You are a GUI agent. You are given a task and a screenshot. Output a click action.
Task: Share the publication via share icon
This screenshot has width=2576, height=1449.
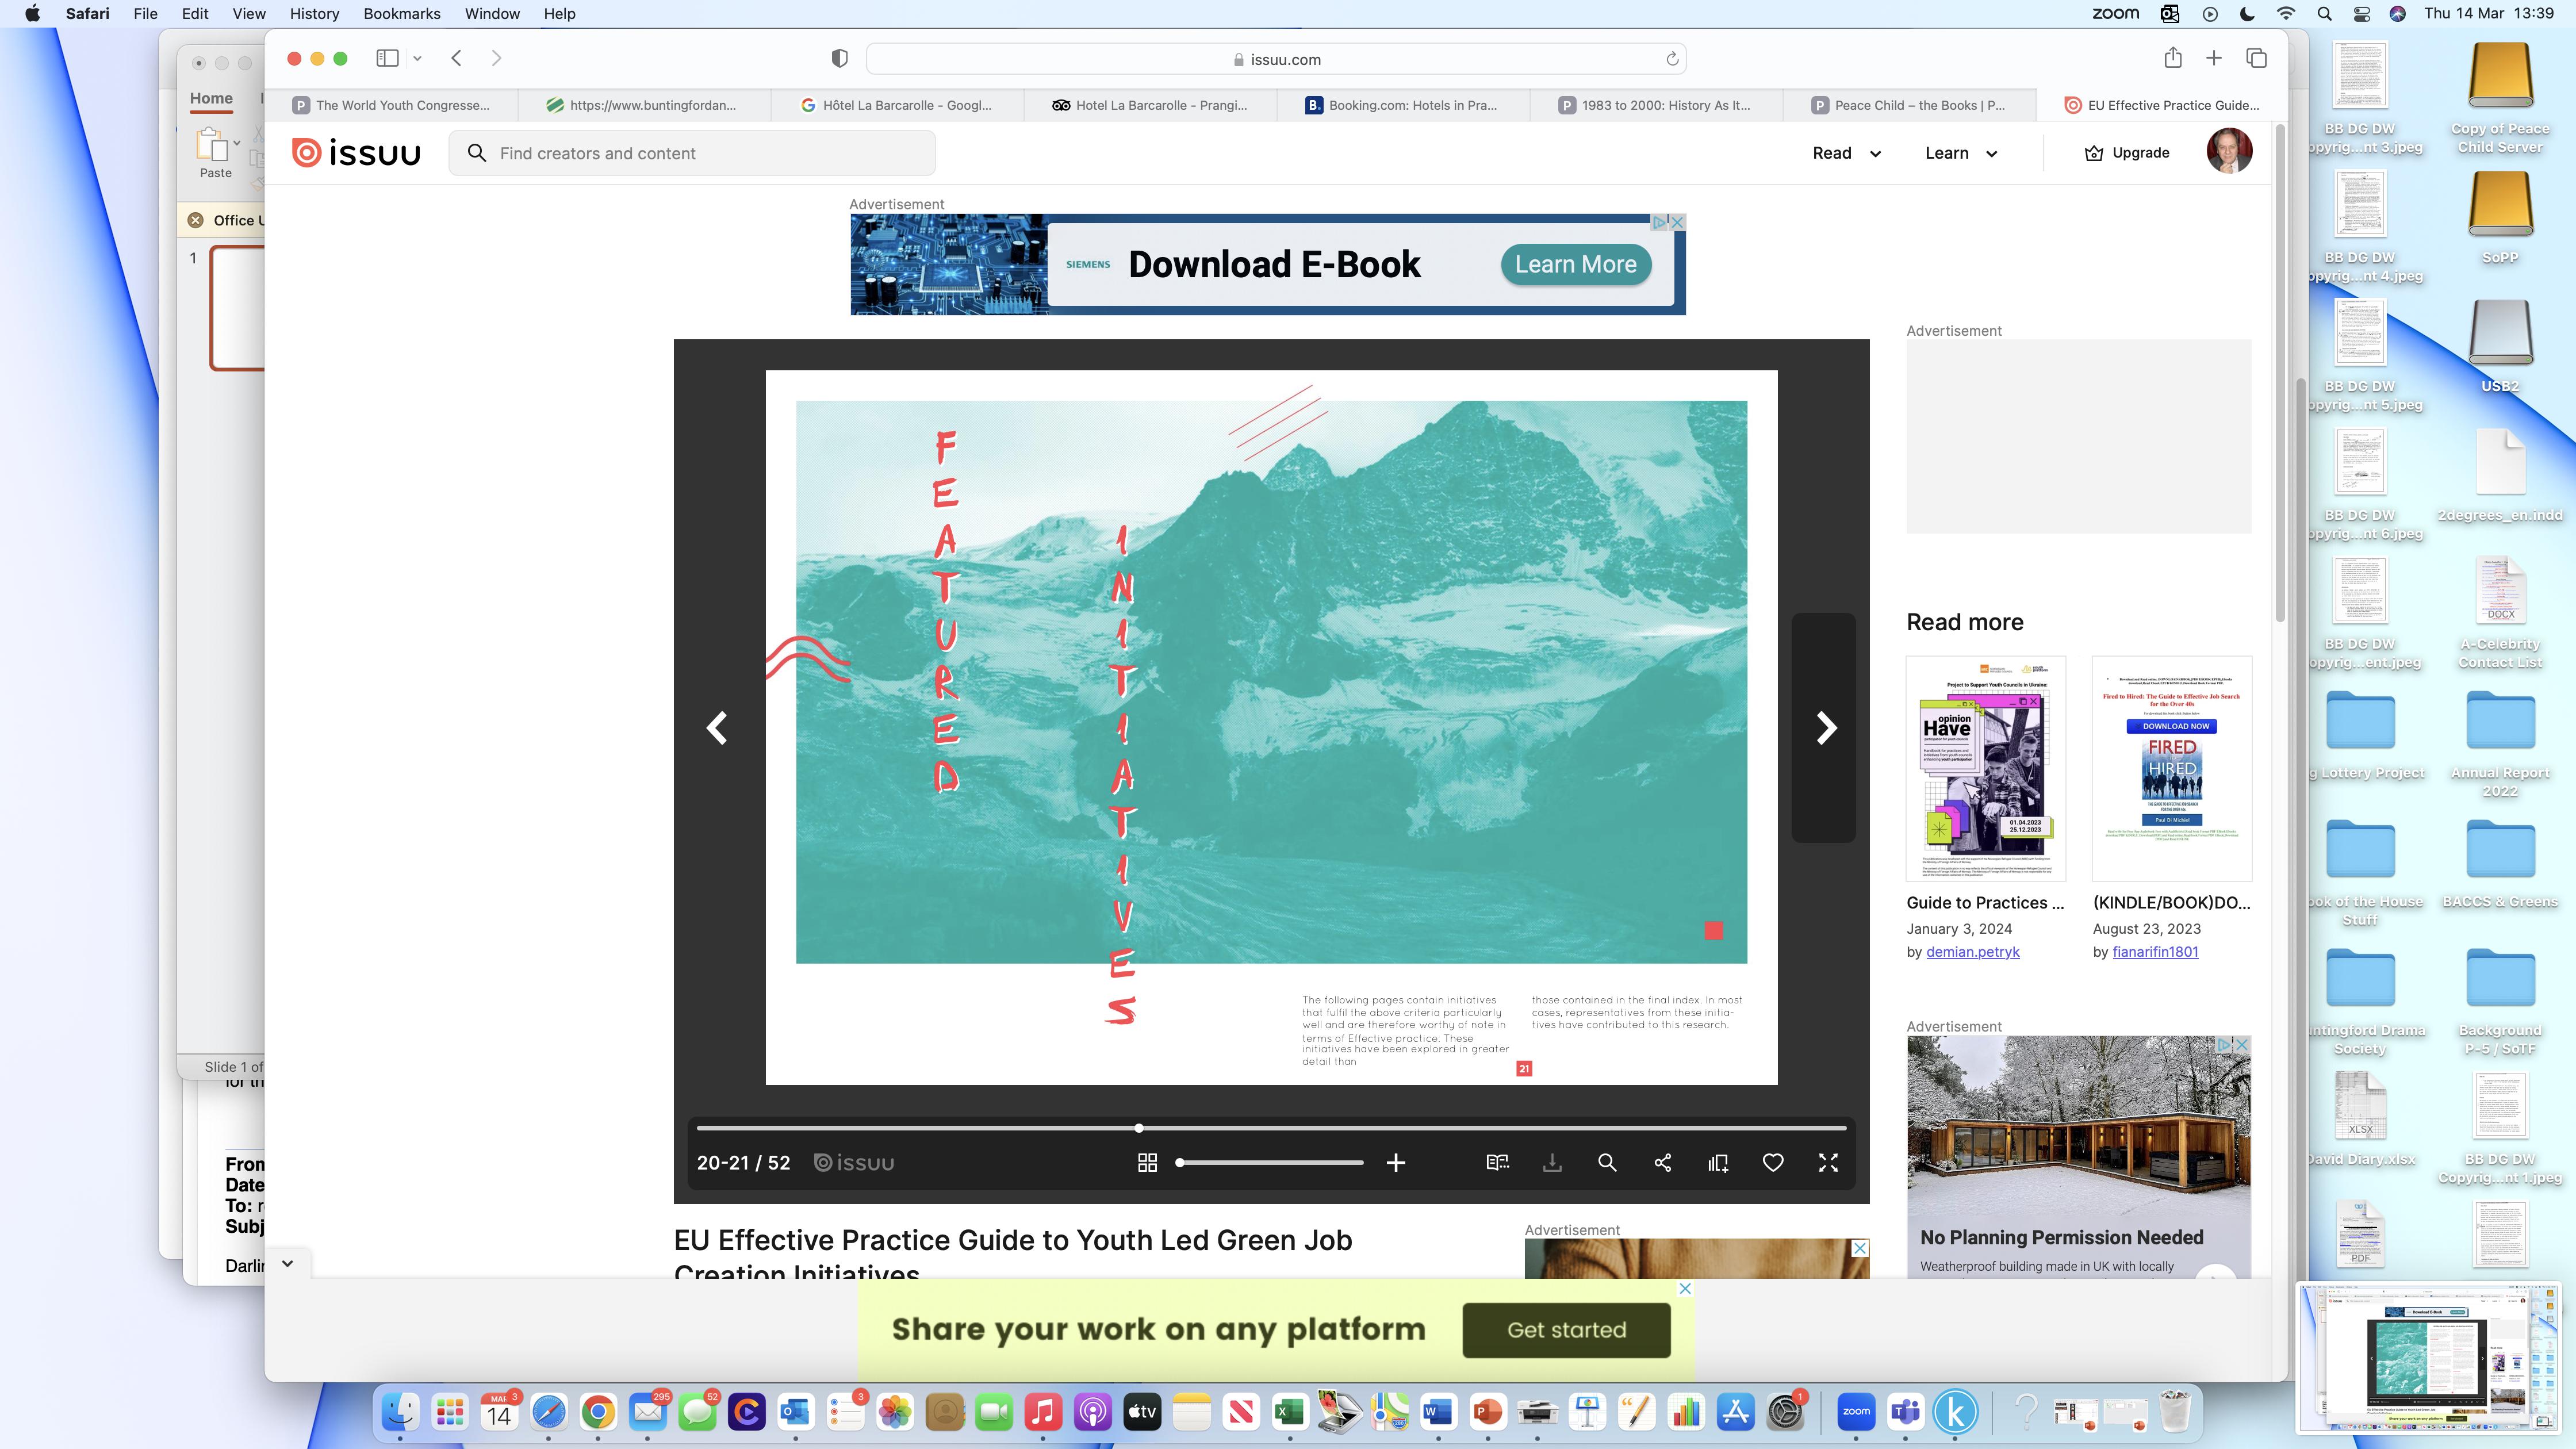(1662, 1163)
